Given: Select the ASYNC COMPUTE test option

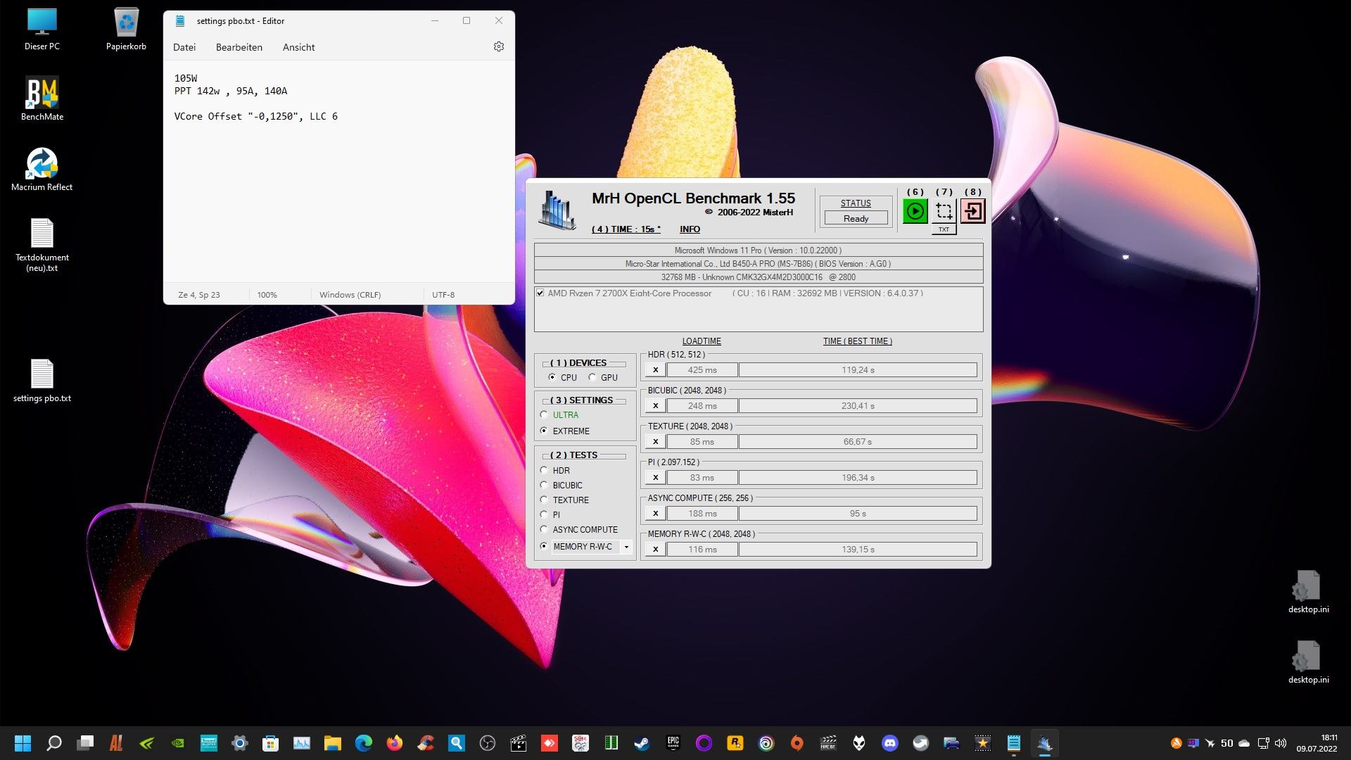Looking at the screenshot, I should coord(544,529).
